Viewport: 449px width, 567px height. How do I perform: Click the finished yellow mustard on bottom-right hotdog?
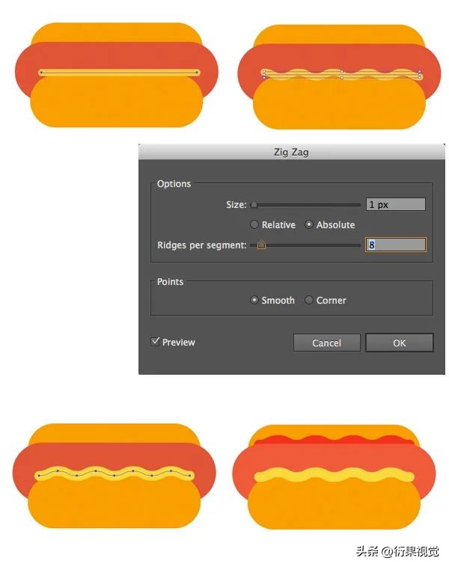(x=334, y=476)
